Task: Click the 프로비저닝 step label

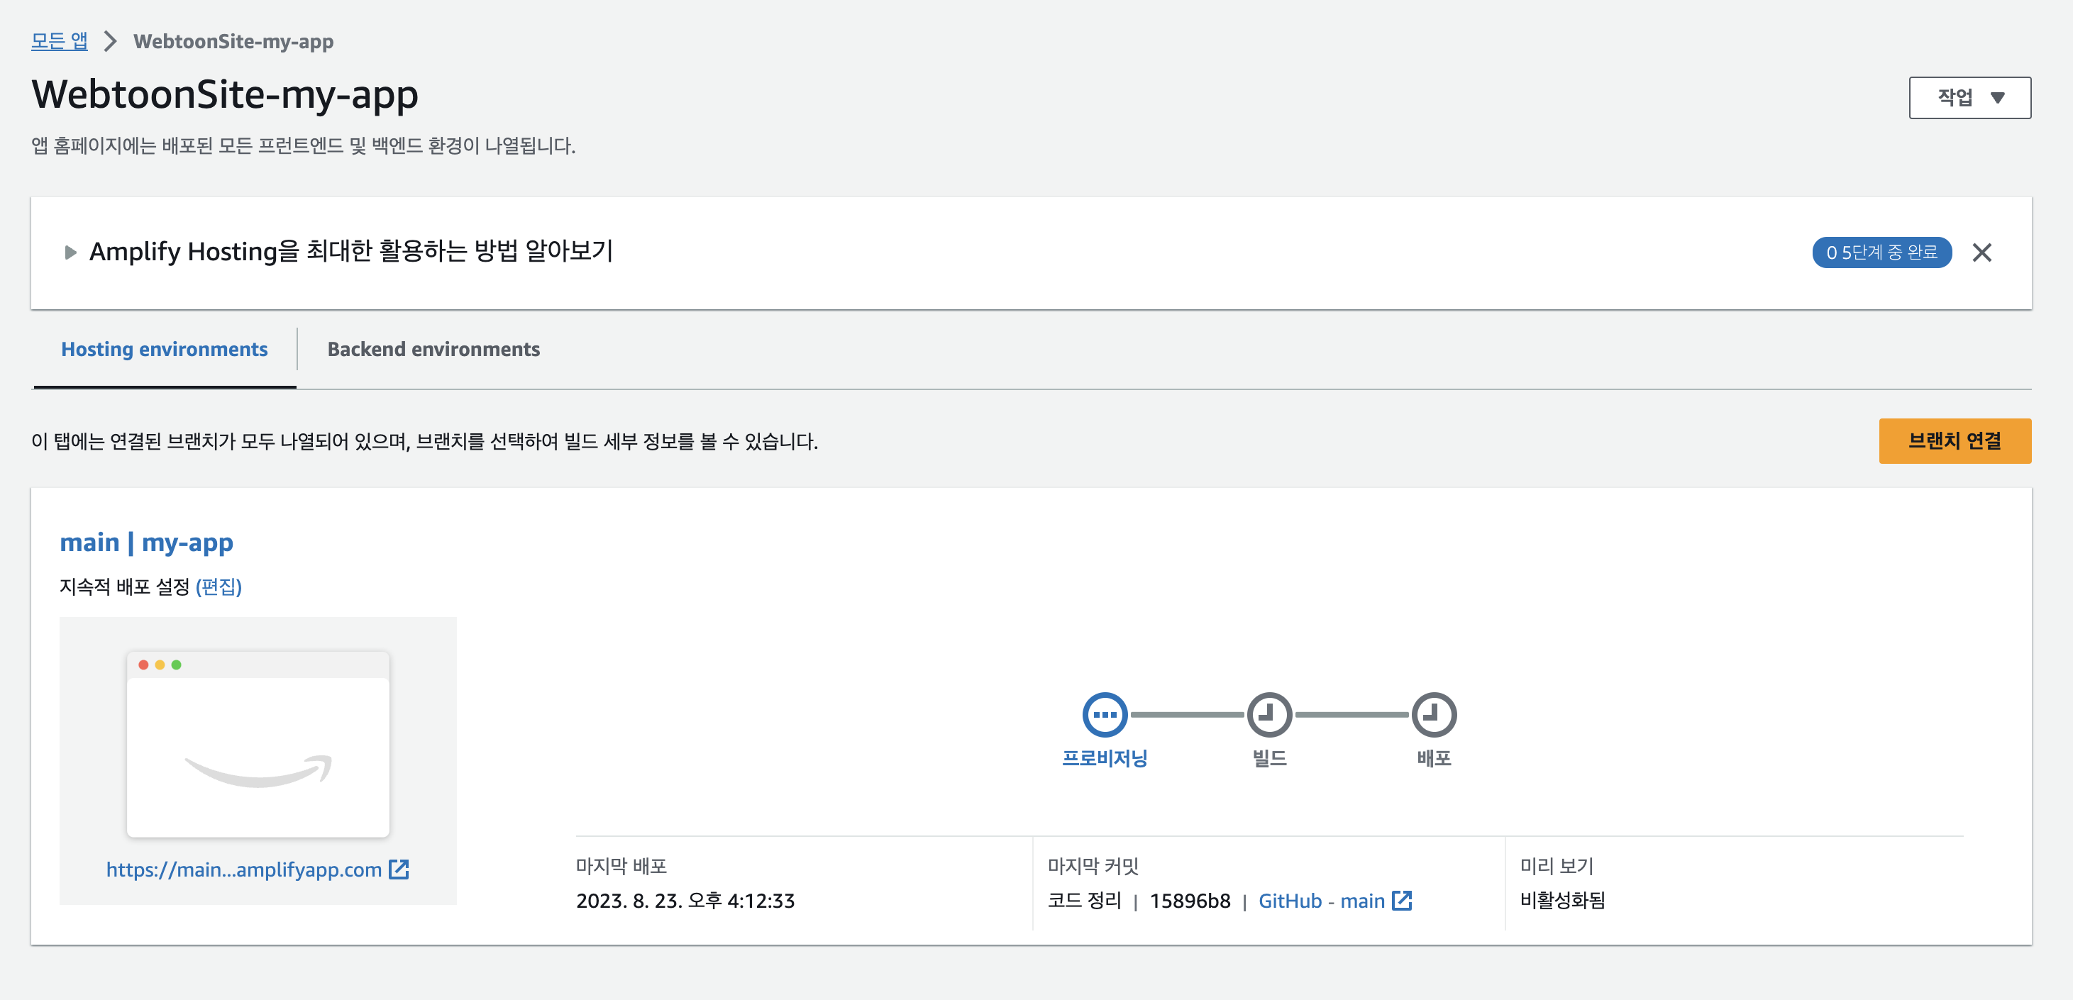Action: point(1105,758)
